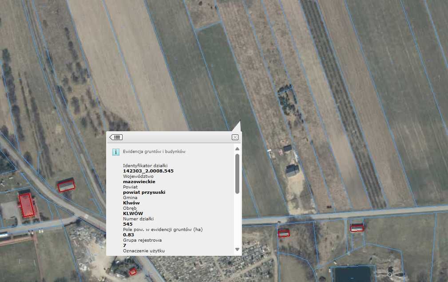This screenshot has height=282, width=448.
Task: Select the red-outlined building directly right of the popup
Action: click(x=284, y=232)
